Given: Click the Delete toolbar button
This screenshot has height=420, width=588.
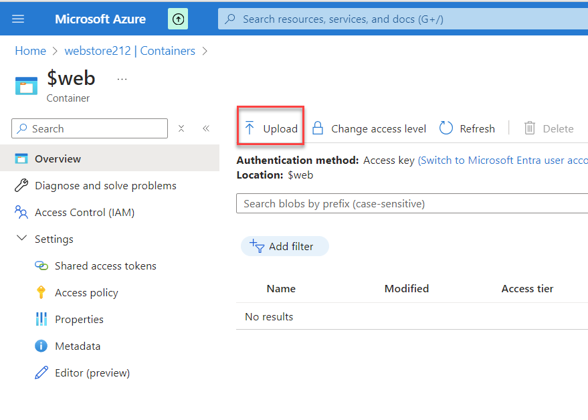Looking at the screenshot, I should click(549, 128).
